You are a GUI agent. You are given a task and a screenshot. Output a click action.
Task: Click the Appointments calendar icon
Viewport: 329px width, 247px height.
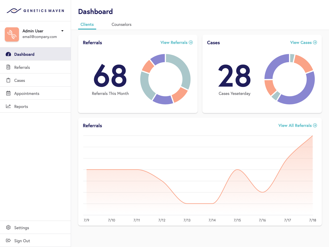tap(8, 93)
